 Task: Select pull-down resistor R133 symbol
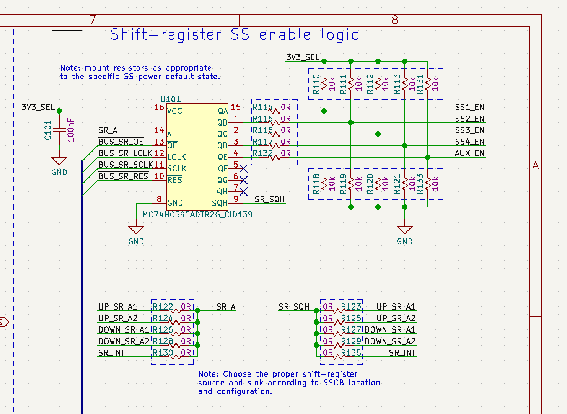428,184
